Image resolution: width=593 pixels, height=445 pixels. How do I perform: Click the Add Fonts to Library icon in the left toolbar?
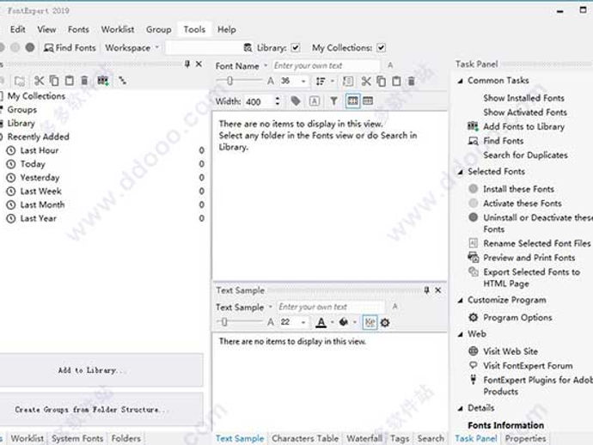point(103,81)
